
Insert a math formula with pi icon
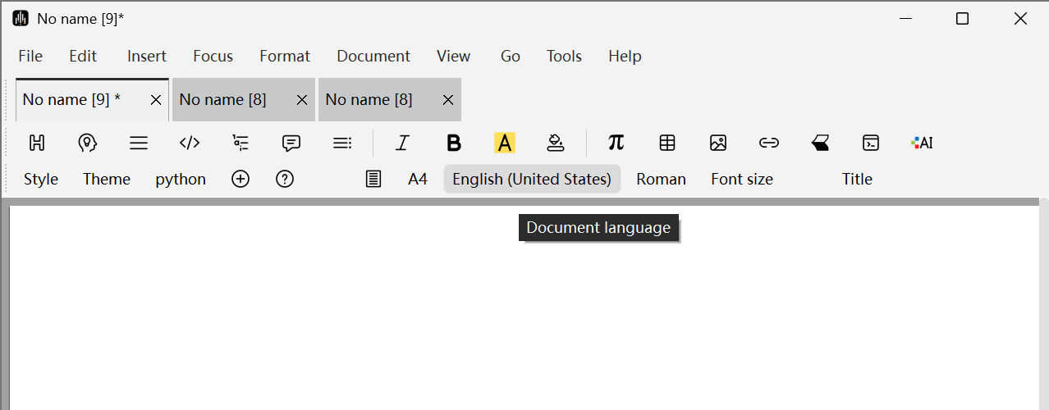coord(616,143)
